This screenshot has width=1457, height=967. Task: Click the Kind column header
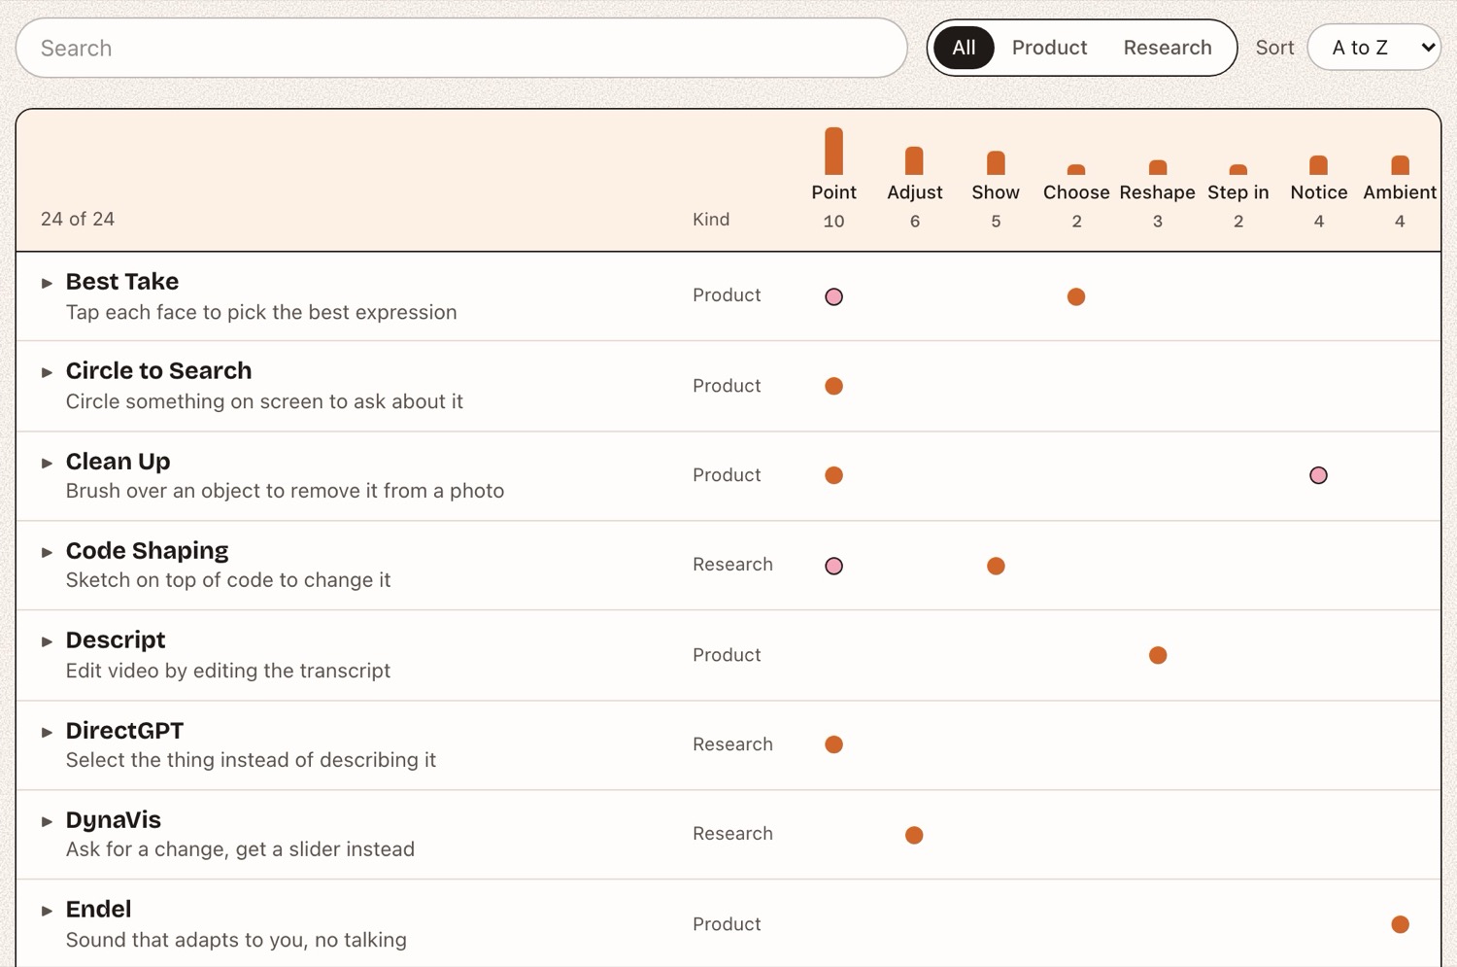click(711, 220)
